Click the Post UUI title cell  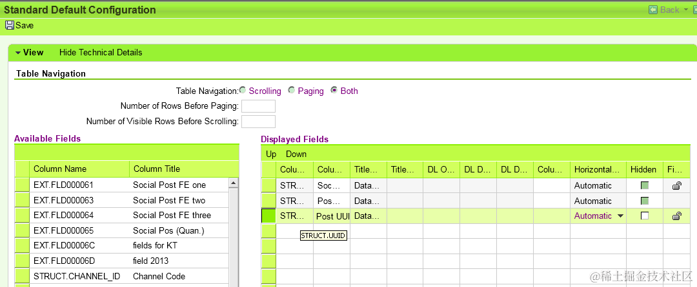tap(332, 216)
